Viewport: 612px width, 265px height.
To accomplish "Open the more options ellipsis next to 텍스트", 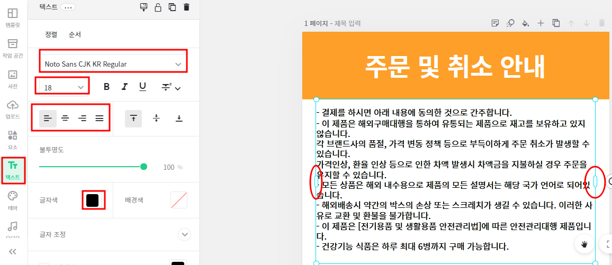I will (68, 7).
